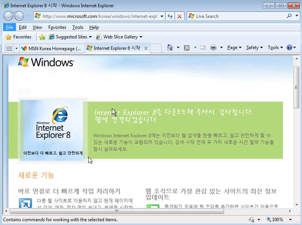Switch to the MSN Korea Homepage tab

[52, 48]
